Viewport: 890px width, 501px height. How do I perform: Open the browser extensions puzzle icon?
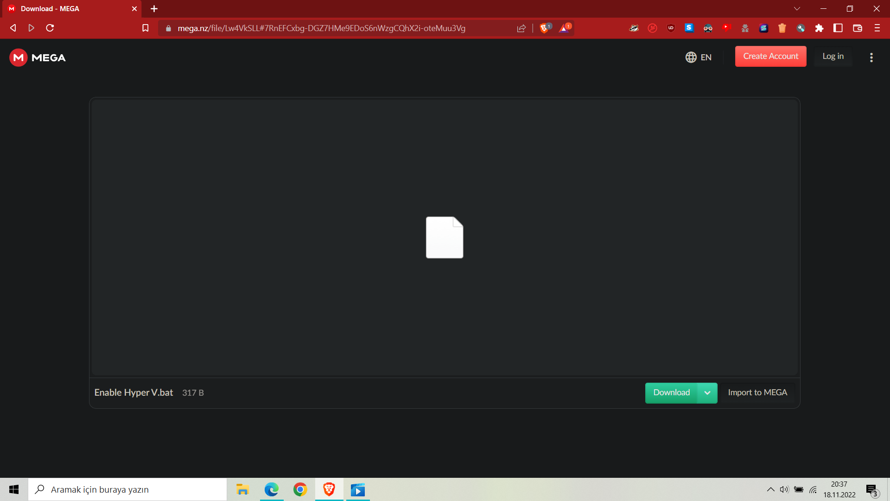click(819, 28)
